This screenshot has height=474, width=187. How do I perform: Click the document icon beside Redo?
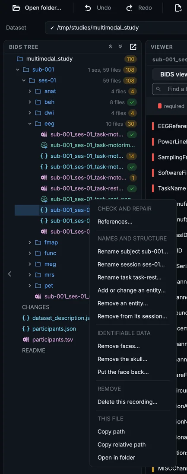(178, 8)
